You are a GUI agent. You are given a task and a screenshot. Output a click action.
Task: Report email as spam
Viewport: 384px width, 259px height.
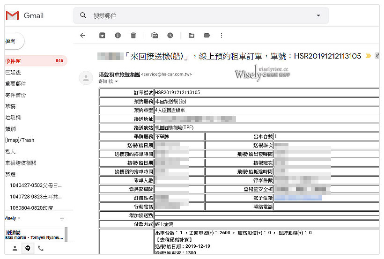point(118,36)
